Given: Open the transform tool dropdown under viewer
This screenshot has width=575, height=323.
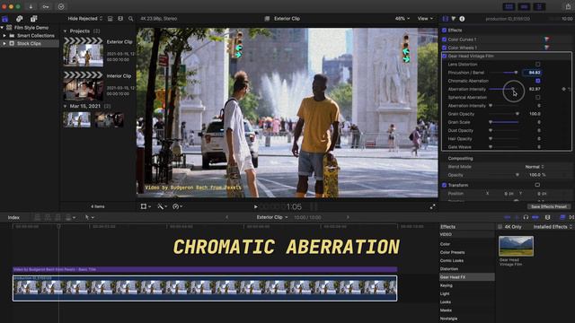Looking at the screenshot, I should [146, 207].
